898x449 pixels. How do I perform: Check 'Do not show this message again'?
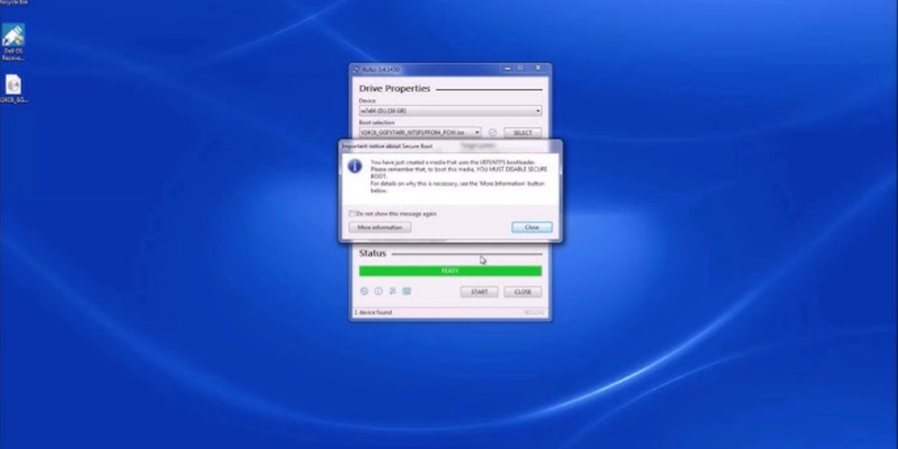(352, 214)
